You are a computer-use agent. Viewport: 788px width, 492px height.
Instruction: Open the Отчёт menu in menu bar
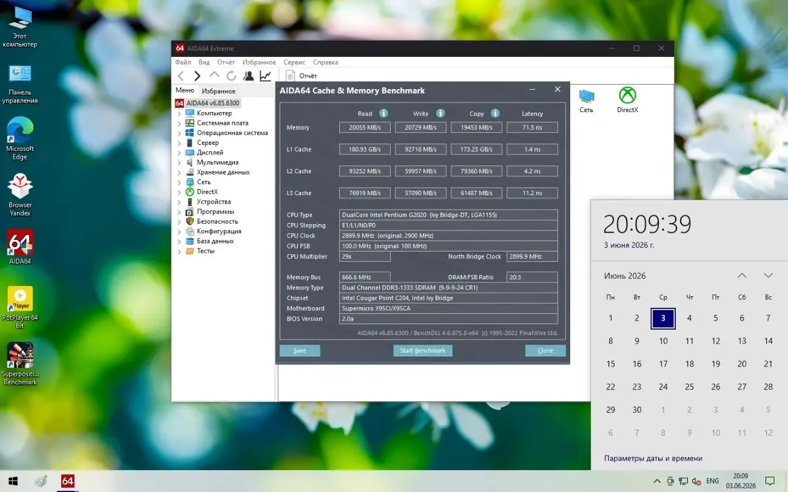click(x=226, y=62)
